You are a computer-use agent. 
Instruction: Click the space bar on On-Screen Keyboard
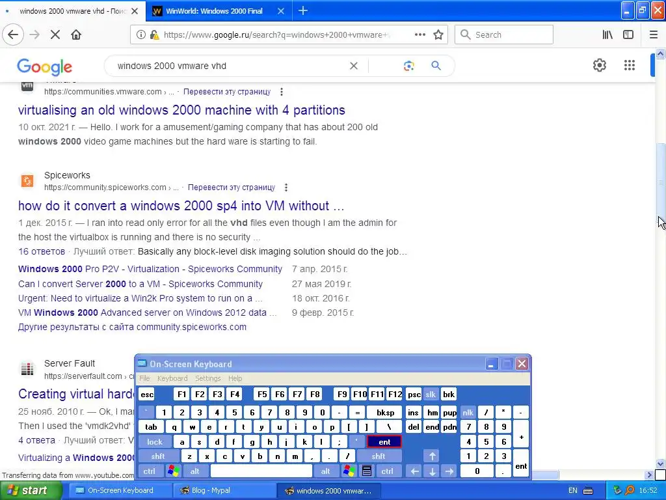pyautogui.click(x=261, y=471)
